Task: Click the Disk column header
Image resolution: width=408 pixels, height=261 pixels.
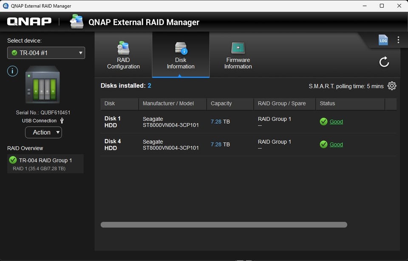Action: (x=120, y=104)
